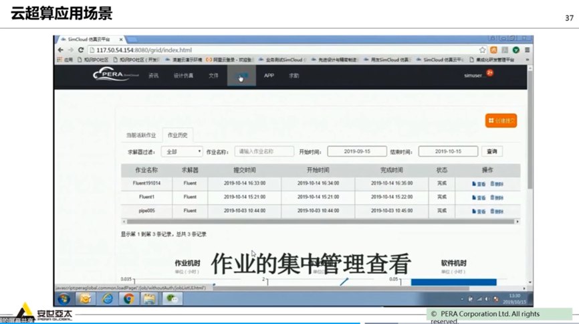Bookmark this page with the star icon
This screenshot has width=579, height=324.
tap(482, 50)
